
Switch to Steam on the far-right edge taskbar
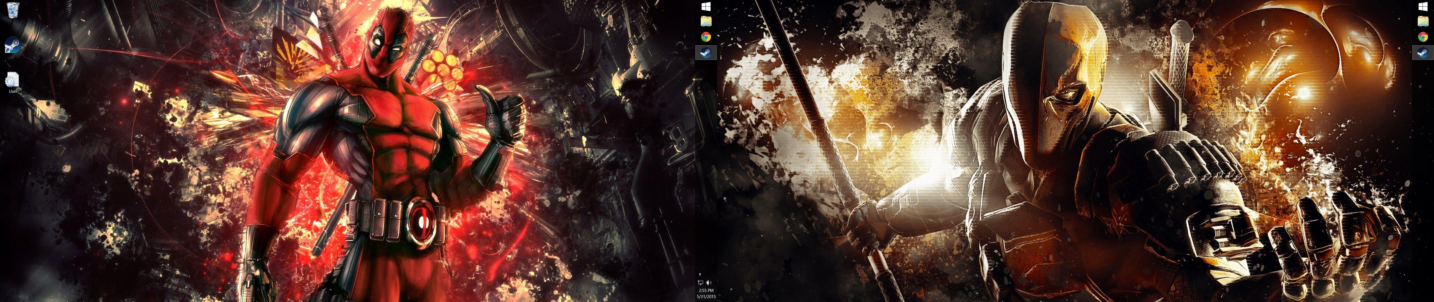pyautogui.click(x=1423, y=53)
